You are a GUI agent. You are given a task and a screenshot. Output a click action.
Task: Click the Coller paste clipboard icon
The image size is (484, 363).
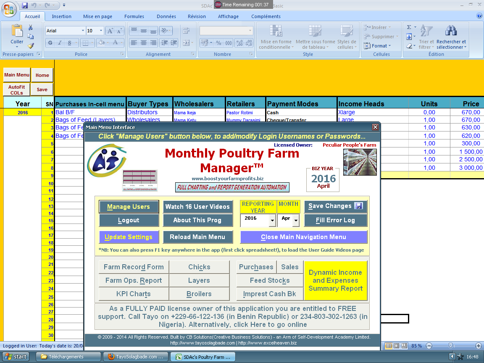[17, 31]
